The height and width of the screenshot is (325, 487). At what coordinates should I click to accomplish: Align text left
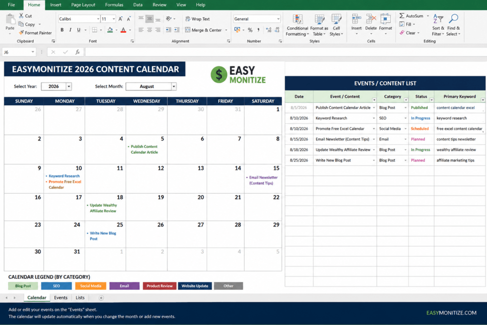pyautogui.click(x=141, y=30)
